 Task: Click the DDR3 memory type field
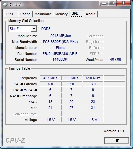(x=82, y=29)
